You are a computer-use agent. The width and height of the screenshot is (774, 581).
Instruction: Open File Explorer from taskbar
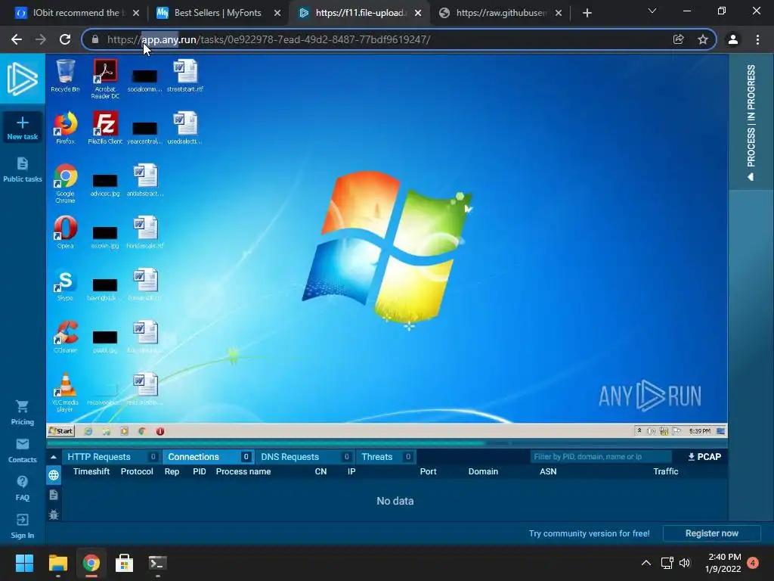[57, 563]
